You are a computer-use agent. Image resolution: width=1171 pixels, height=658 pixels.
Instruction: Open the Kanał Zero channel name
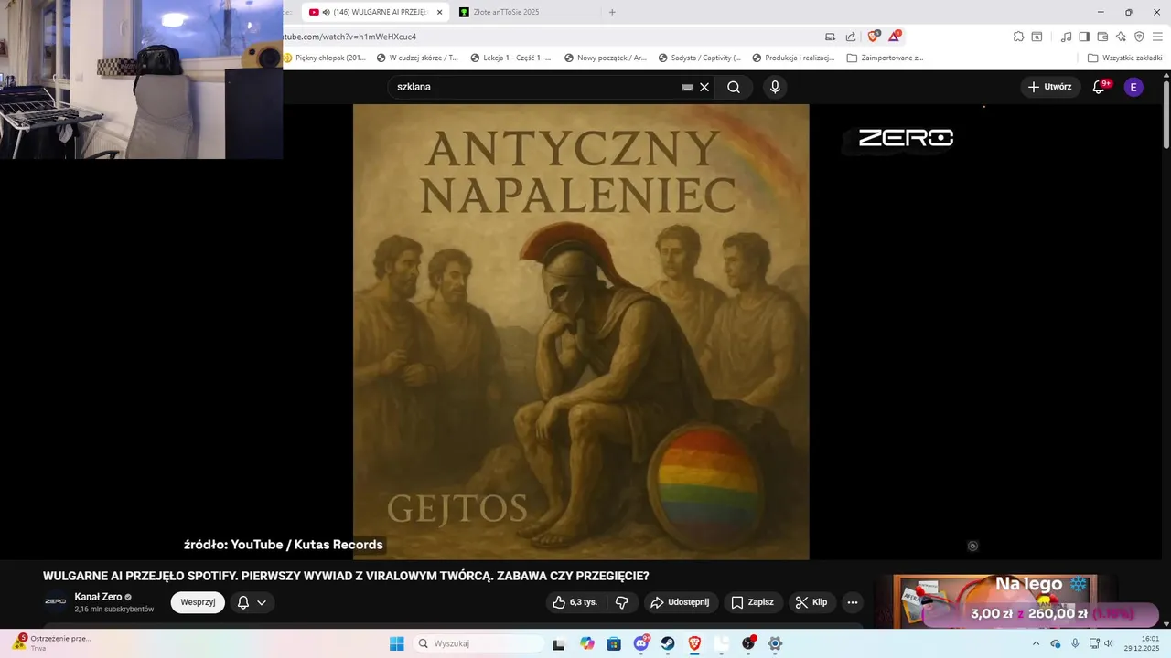click(x=98, y=597)
